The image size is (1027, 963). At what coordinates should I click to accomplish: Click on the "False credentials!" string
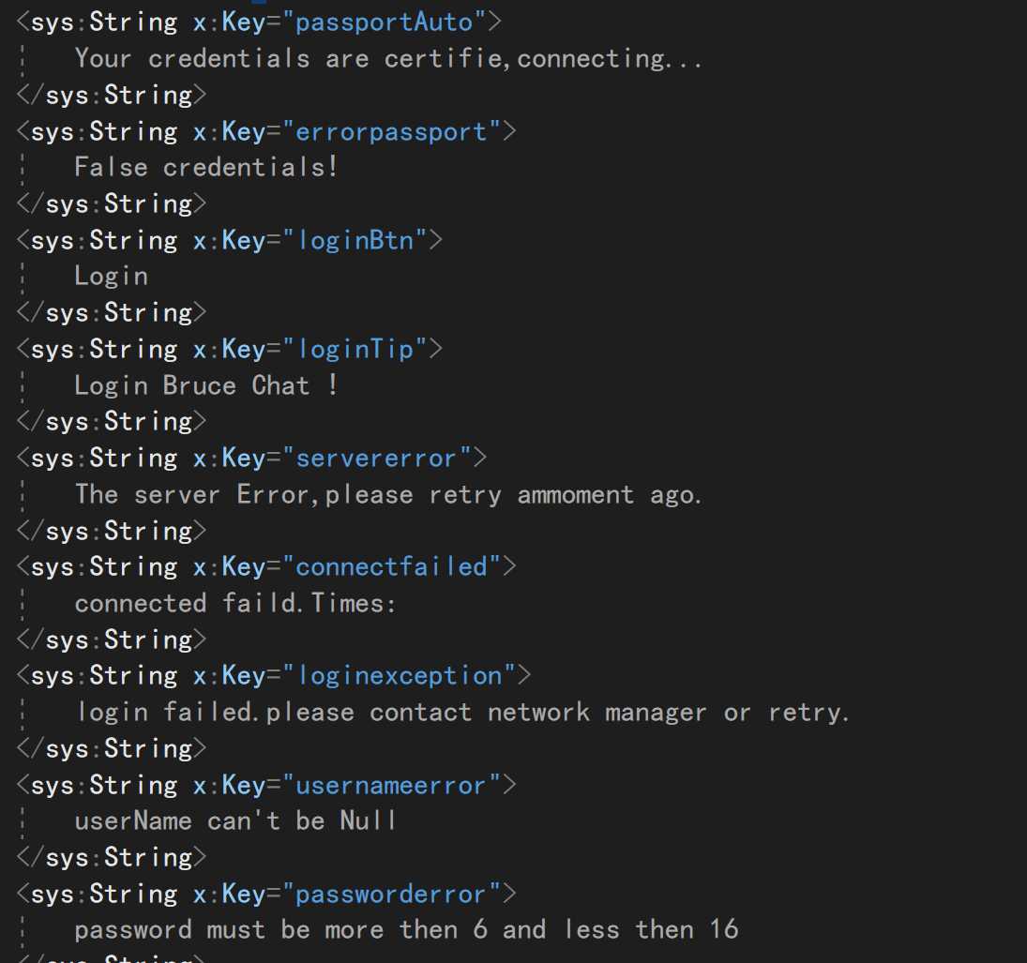pyautogui.click(x=205, y=167)
